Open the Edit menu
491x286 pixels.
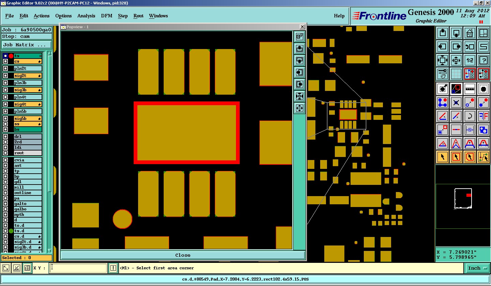24,16
